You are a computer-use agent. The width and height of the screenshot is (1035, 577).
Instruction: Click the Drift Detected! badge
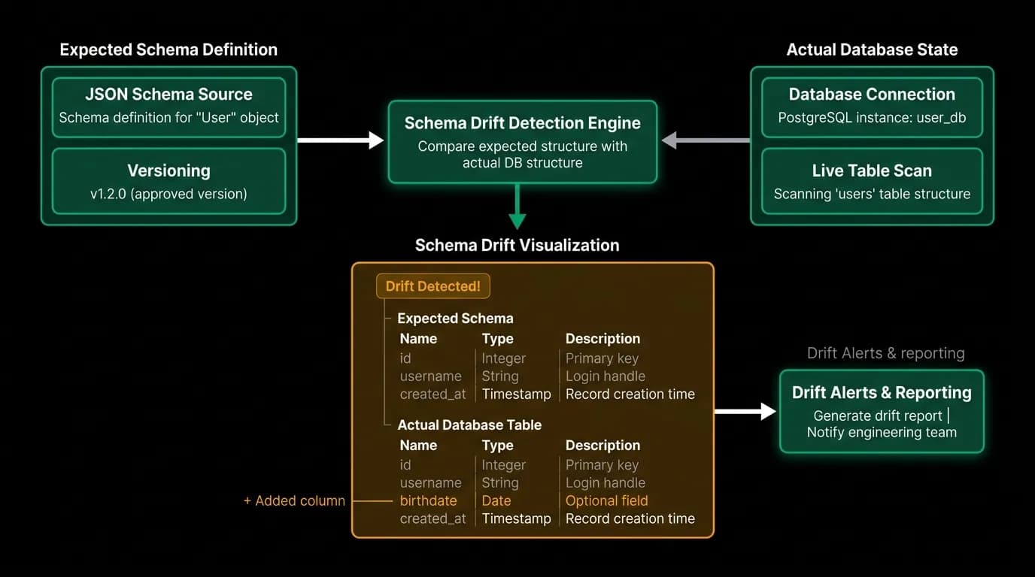click(x=433, y=286)
